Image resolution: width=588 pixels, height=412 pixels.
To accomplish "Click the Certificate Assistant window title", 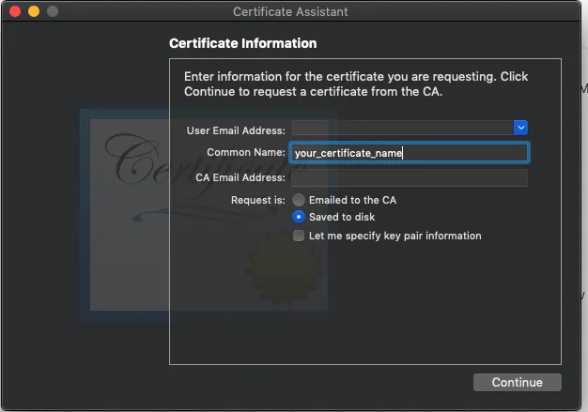I will pos(290,11).
